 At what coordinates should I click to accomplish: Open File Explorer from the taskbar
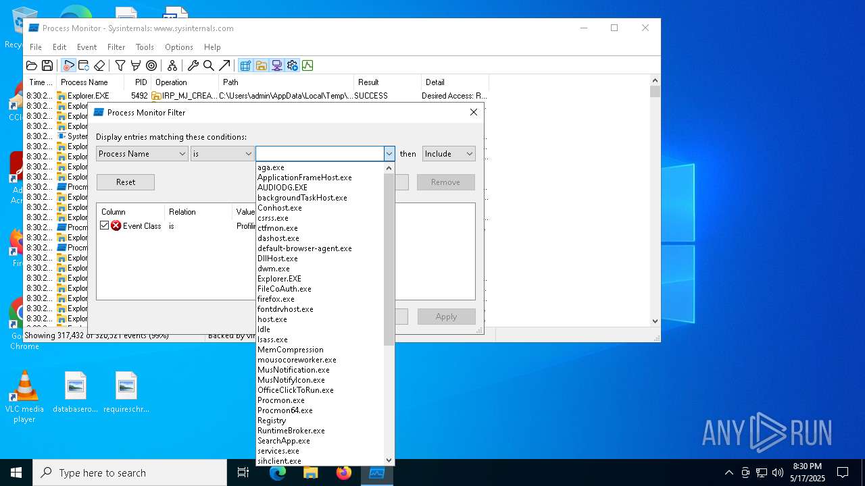pos(311,473)
